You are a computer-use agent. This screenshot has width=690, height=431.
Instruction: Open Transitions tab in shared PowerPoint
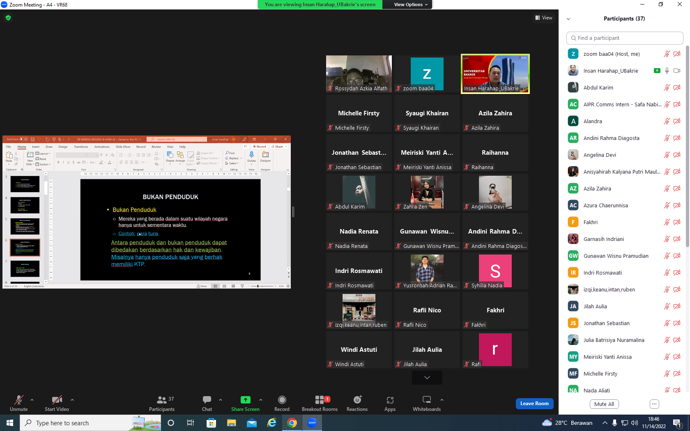81,147
